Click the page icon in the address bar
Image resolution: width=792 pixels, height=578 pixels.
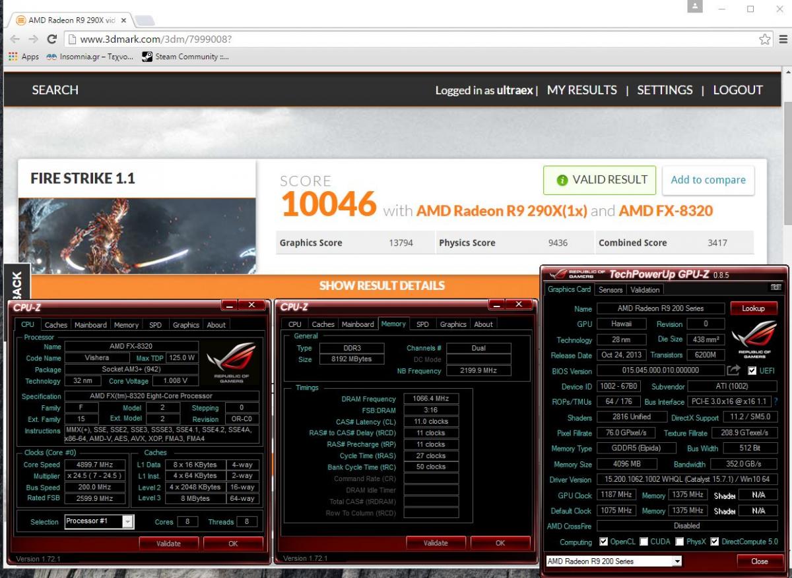(72, 40)
